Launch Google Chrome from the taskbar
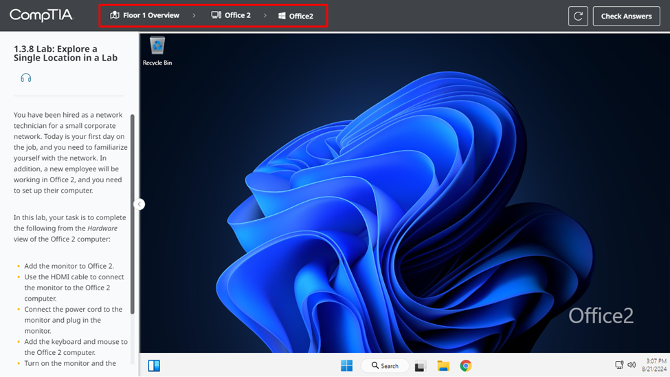This screenshot has height=377, width=670. [466, 366]
